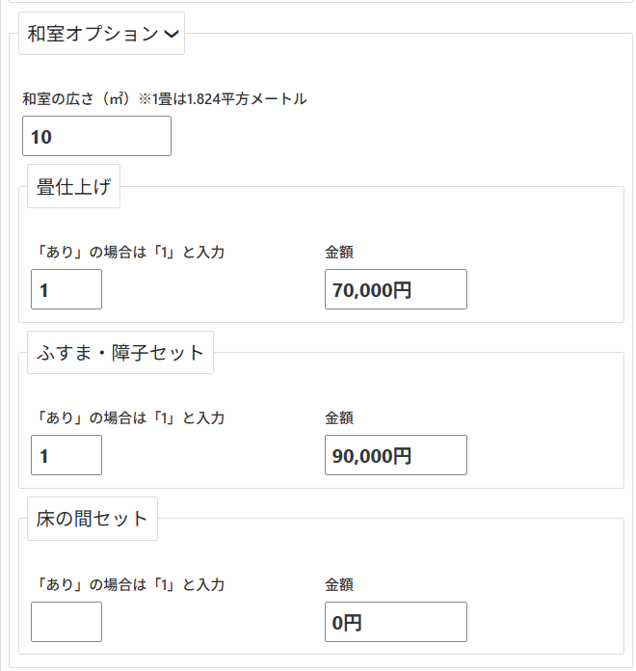Click the 0円 amount field
636x671 pixels.
click(x=395, y=622)
